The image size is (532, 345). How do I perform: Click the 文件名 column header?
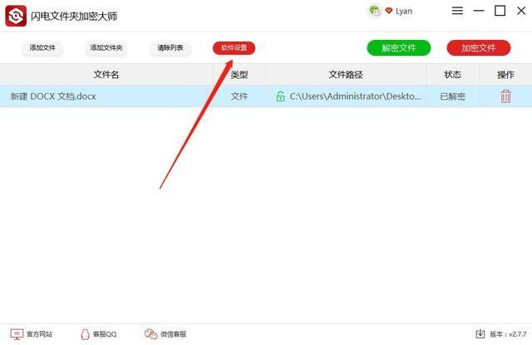106,74
